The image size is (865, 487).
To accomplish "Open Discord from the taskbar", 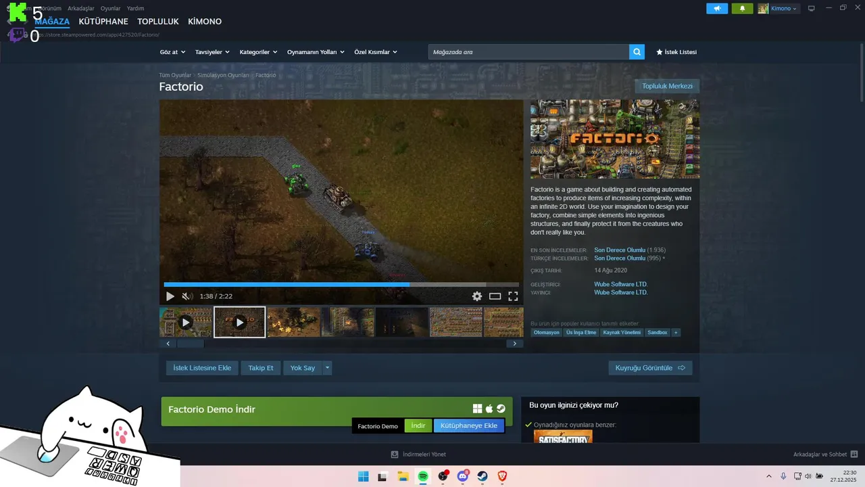I will (463, 476).
